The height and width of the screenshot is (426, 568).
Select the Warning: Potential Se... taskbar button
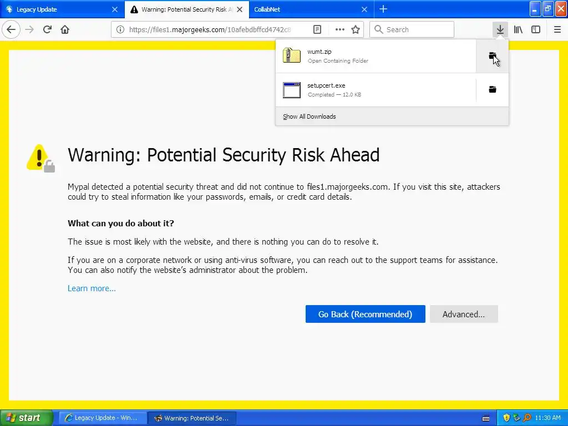click(x=192, y=418)
